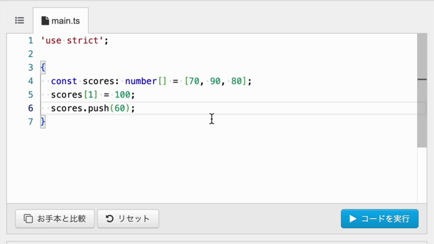
Task: Click line number 7 in gutter
Action: point(31,122)
